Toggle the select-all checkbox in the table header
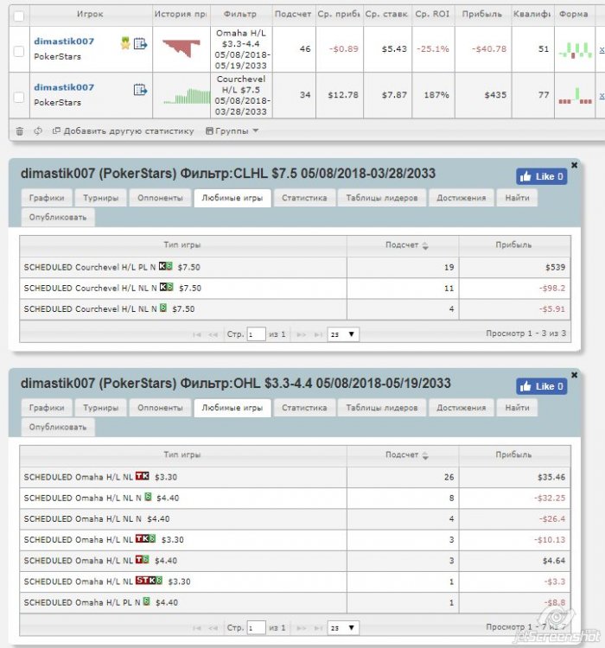This screenshot has height=648, width=605. tap(19, 16)
